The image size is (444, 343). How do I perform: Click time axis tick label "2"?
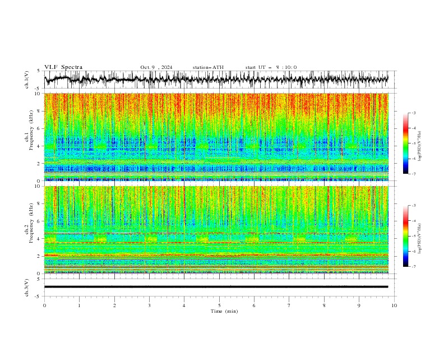tap(114, 305)
